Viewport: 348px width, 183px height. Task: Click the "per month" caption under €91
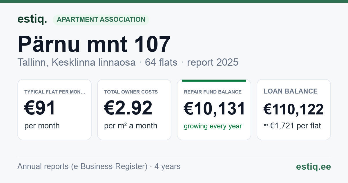42,126
